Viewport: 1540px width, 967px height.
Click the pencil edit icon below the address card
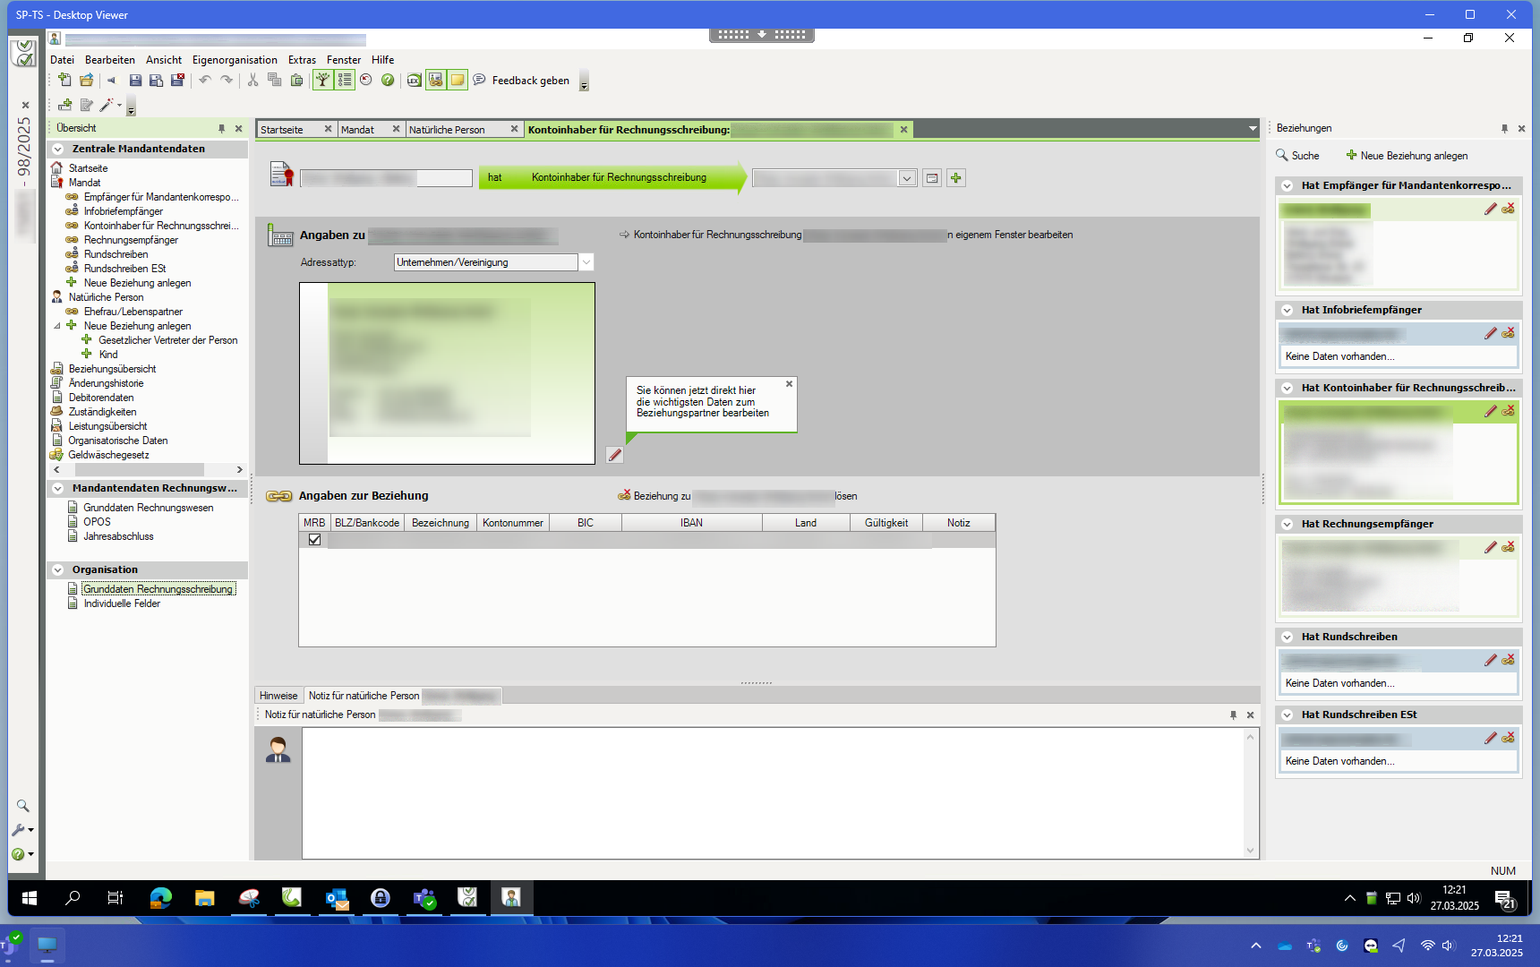(614, 455)
